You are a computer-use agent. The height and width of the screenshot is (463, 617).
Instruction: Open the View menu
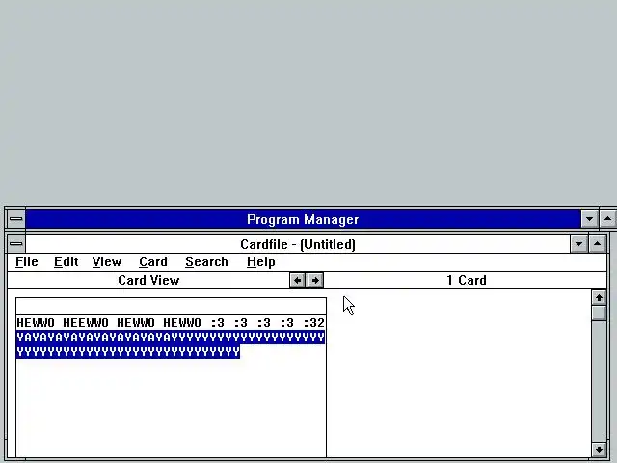click(107, 261)
